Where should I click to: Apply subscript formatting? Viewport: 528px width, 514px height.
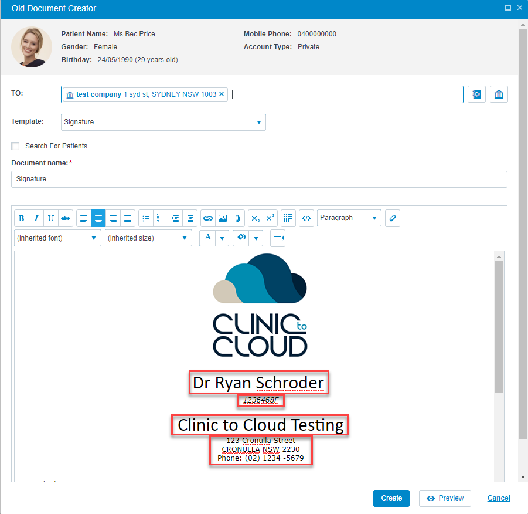[x=256, y=218]
